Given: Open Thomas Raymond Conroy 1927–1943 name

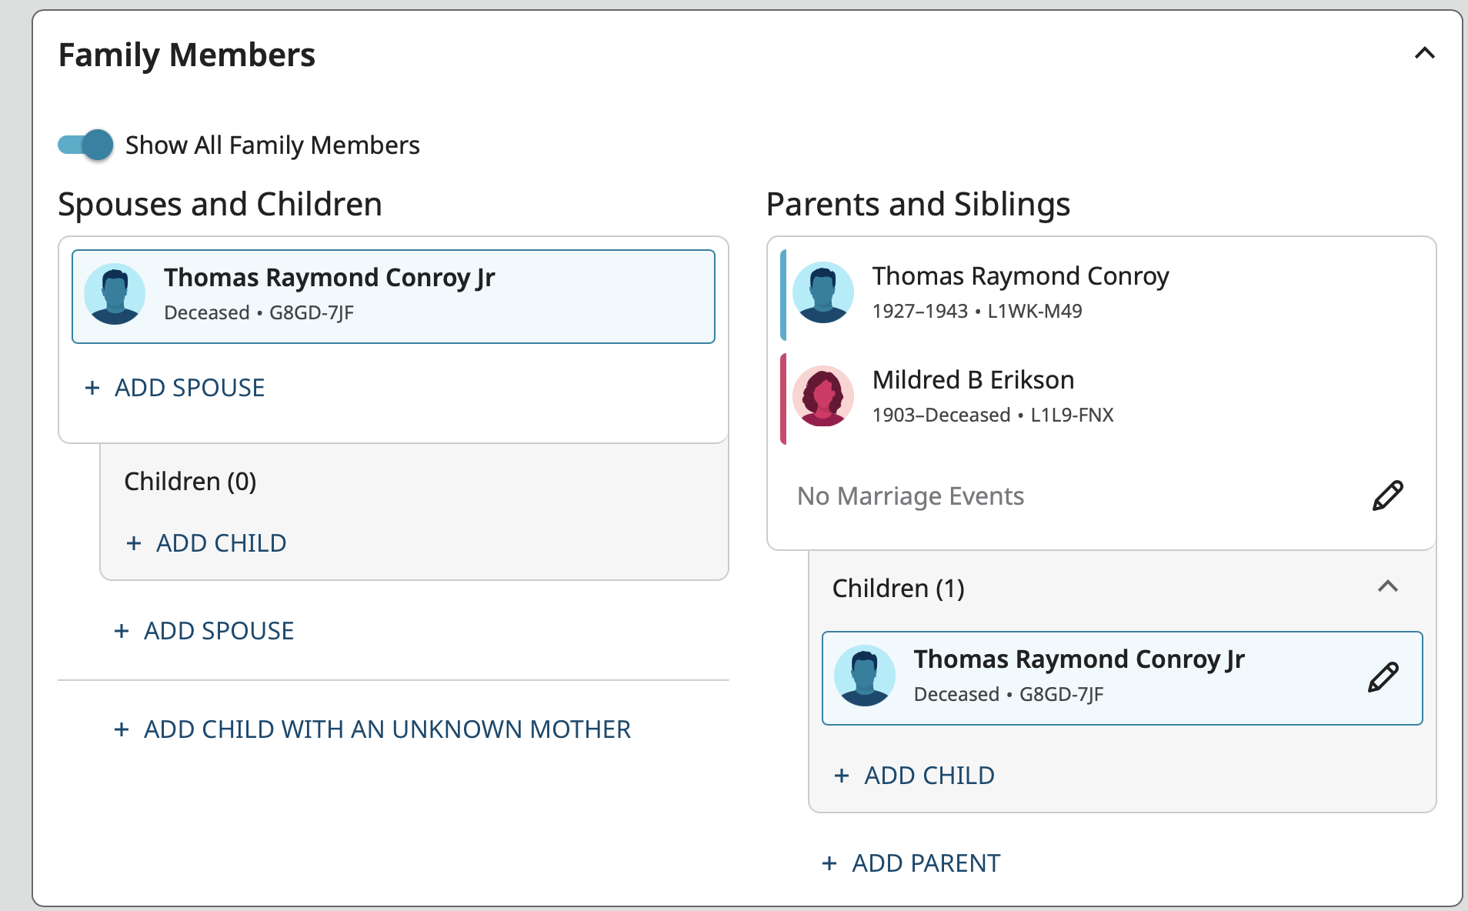Looking at the screenshot, I should click(x=1020, y=276).
